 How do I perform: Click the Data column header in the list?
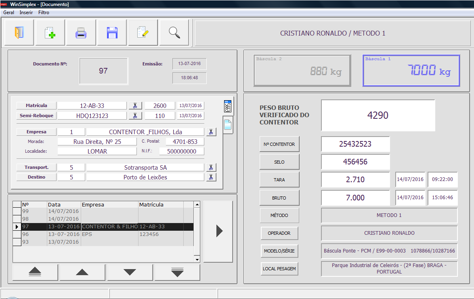(64, 204)
